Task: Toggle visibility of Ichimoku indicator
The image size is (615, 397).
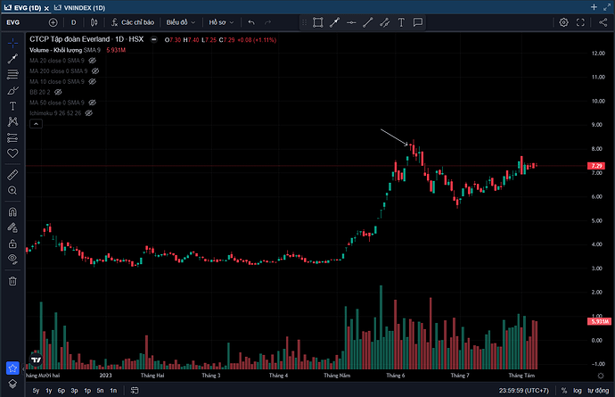Action: (x=89, y=113)
